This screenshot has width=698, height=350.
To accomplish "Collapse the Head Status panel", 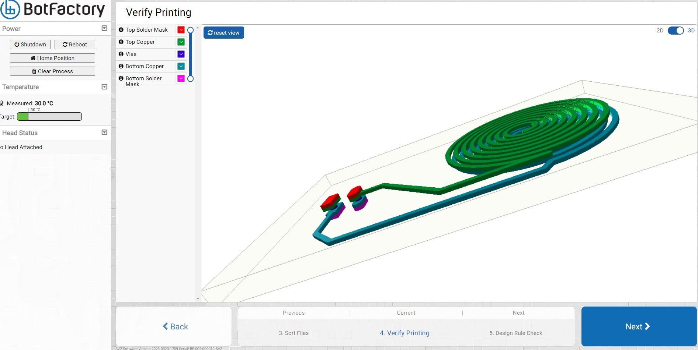I will tap(104, 132).
